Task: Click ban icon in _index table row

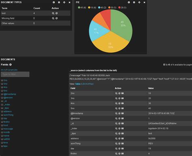Action: pos(119,129)
